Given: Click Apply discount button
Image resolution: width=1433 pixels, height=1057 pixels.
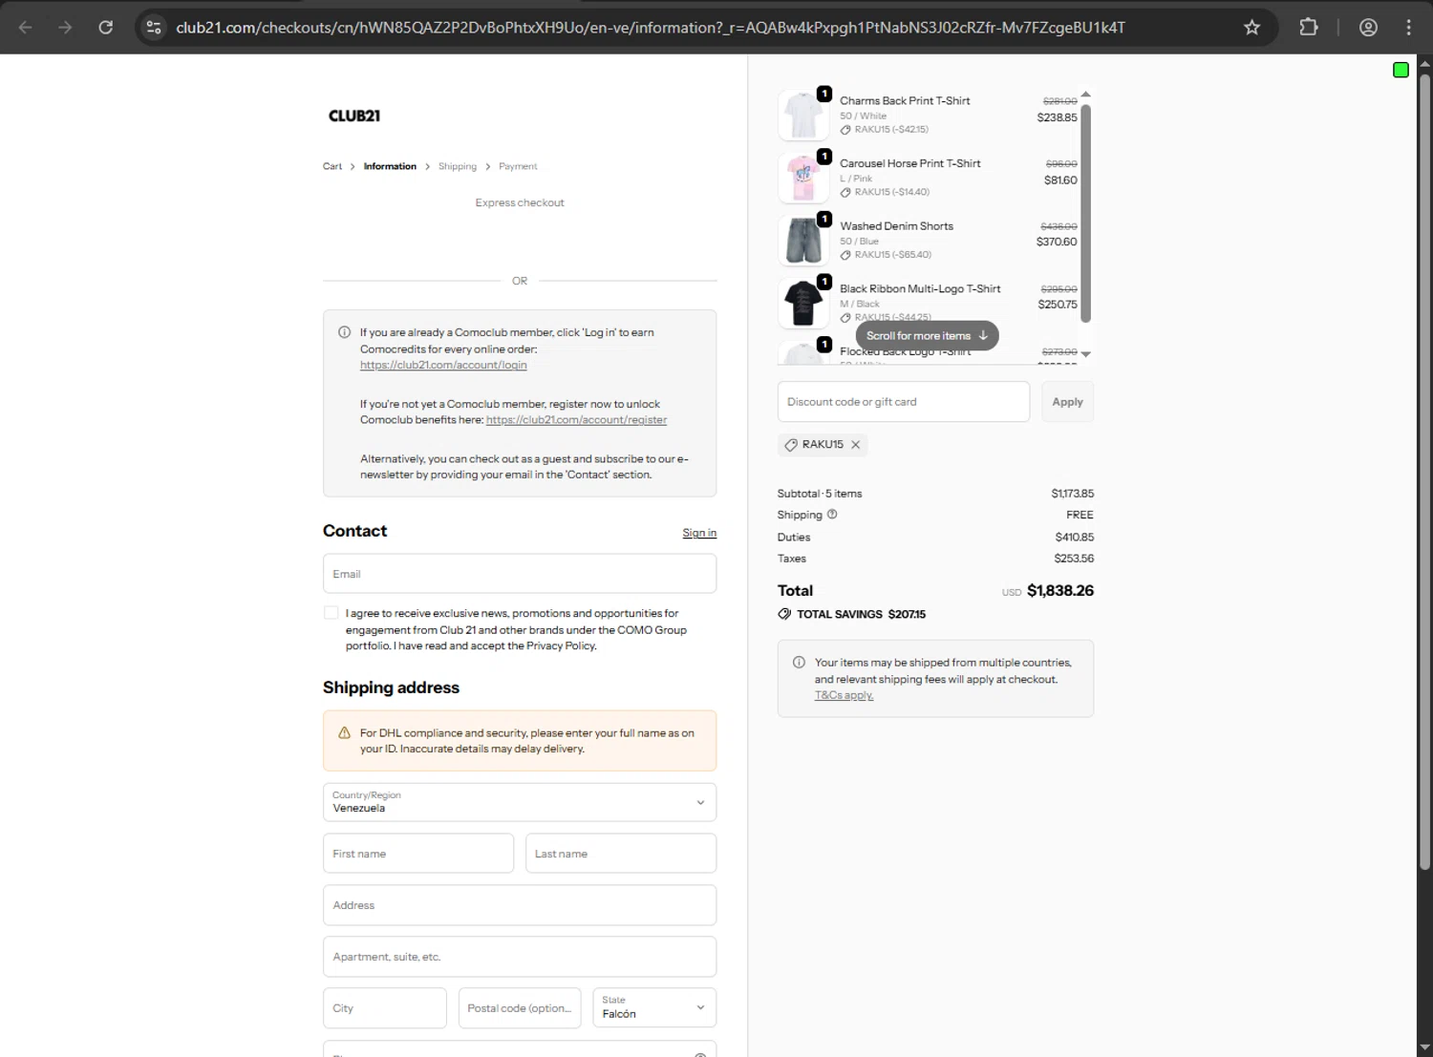Looking at the screenshot, I should pyautogui.click(x=1067, y=402).
